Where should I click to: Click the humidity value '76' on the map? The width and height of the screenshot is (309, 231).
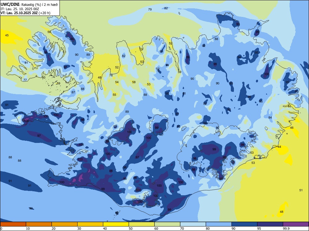point(111,75)
